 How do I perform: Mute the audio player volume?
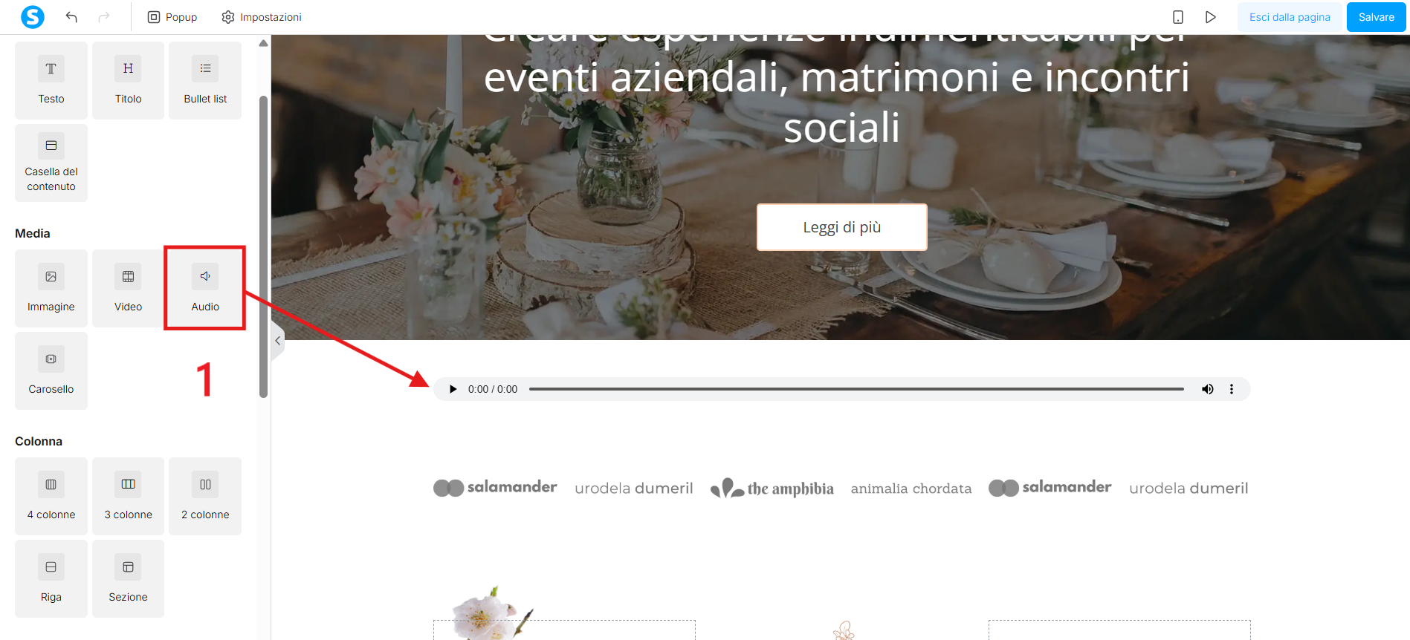1208,389
